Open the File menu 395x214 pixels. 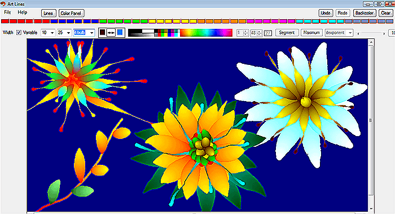click(7, 12)
